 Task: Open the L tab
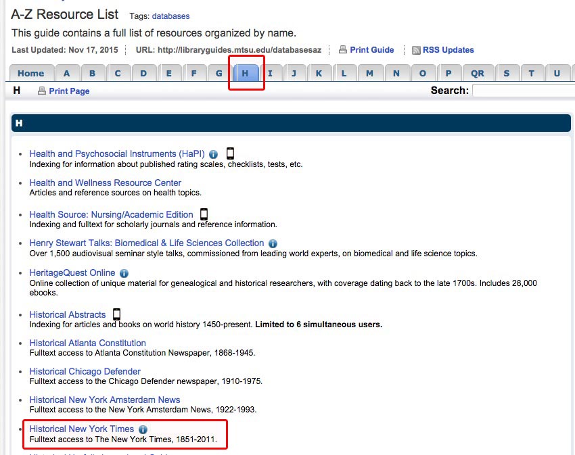[x=344, y=73]
